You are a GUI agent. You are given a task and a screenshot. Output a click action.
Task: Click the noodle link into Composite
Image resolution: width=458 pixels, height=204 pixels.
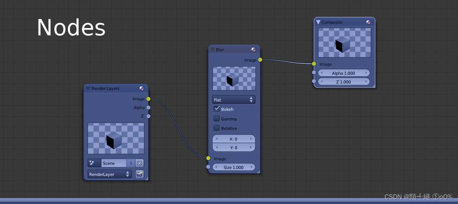(x=287, y=61)
